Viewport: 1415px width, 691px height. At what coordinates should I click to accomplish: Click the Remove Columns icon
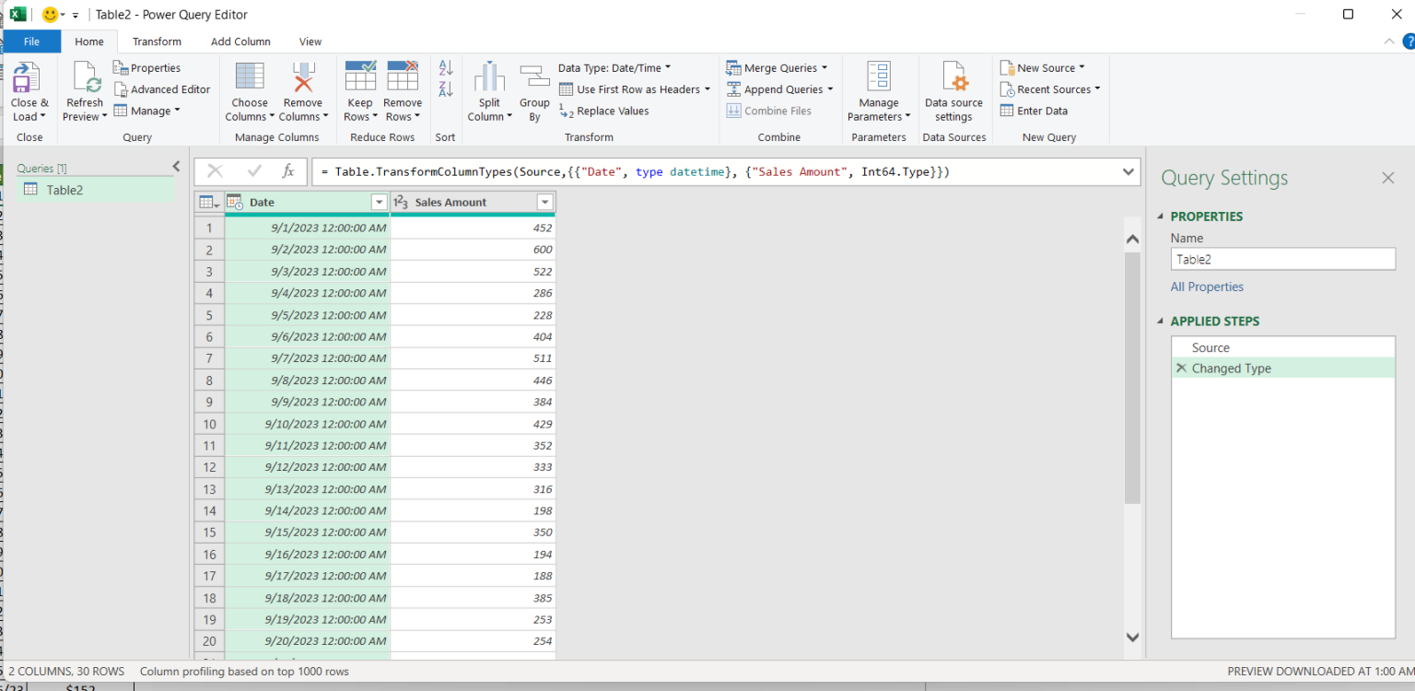(x=302, y=78)
